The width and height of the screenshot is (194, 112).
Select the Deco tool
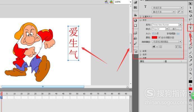pyautogui.click(x=191, y=48)
